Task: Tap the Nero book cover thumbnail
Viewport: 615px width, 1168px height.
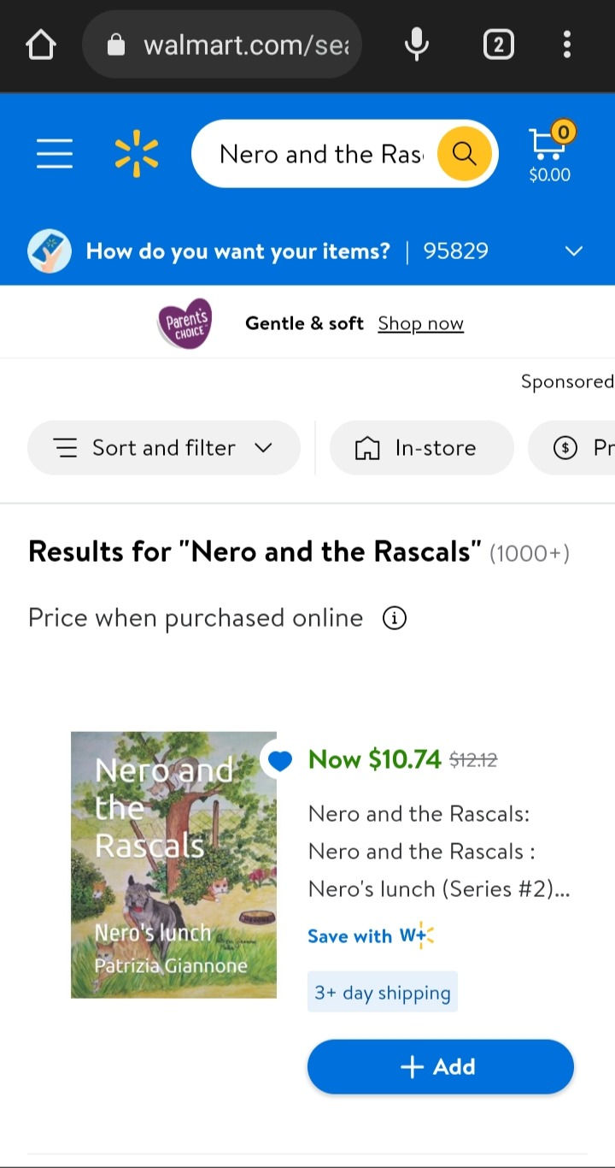Action: [173, 864]
